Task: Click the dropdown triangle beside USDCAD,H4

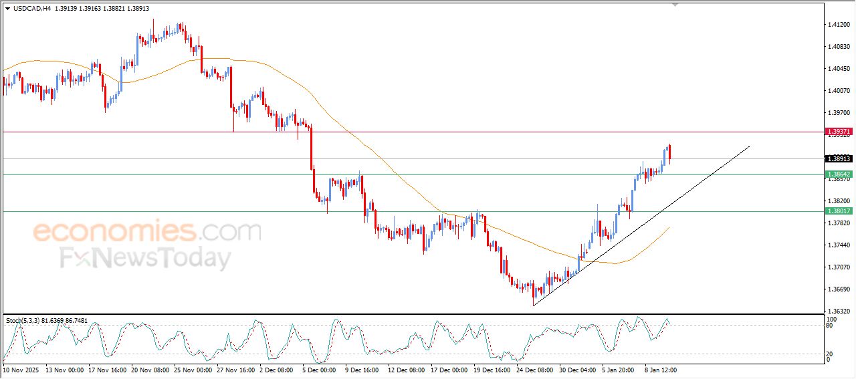Action: [x=7, y=8]
